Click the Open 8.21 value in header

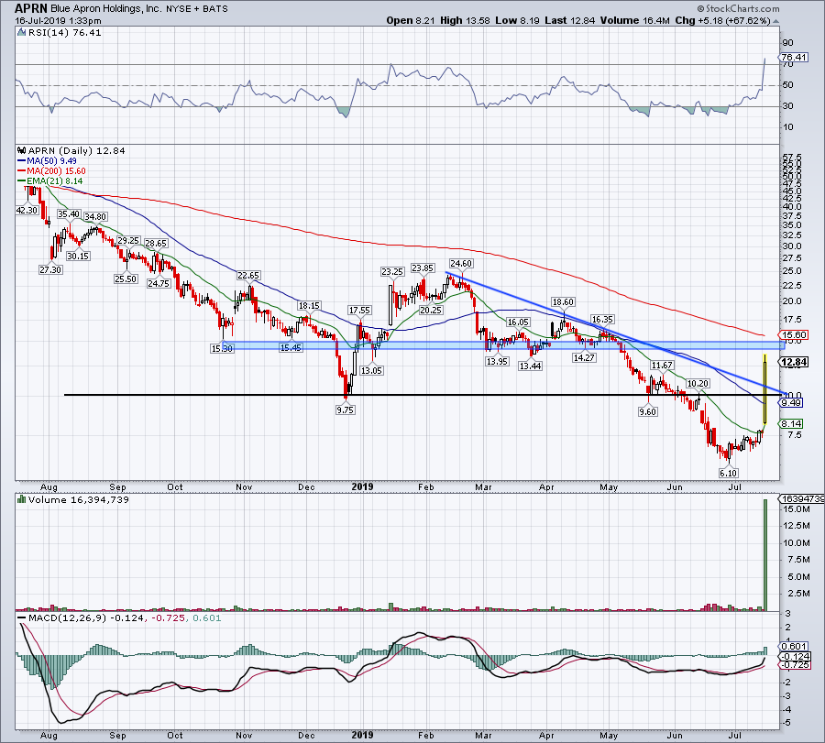point(411,21)
